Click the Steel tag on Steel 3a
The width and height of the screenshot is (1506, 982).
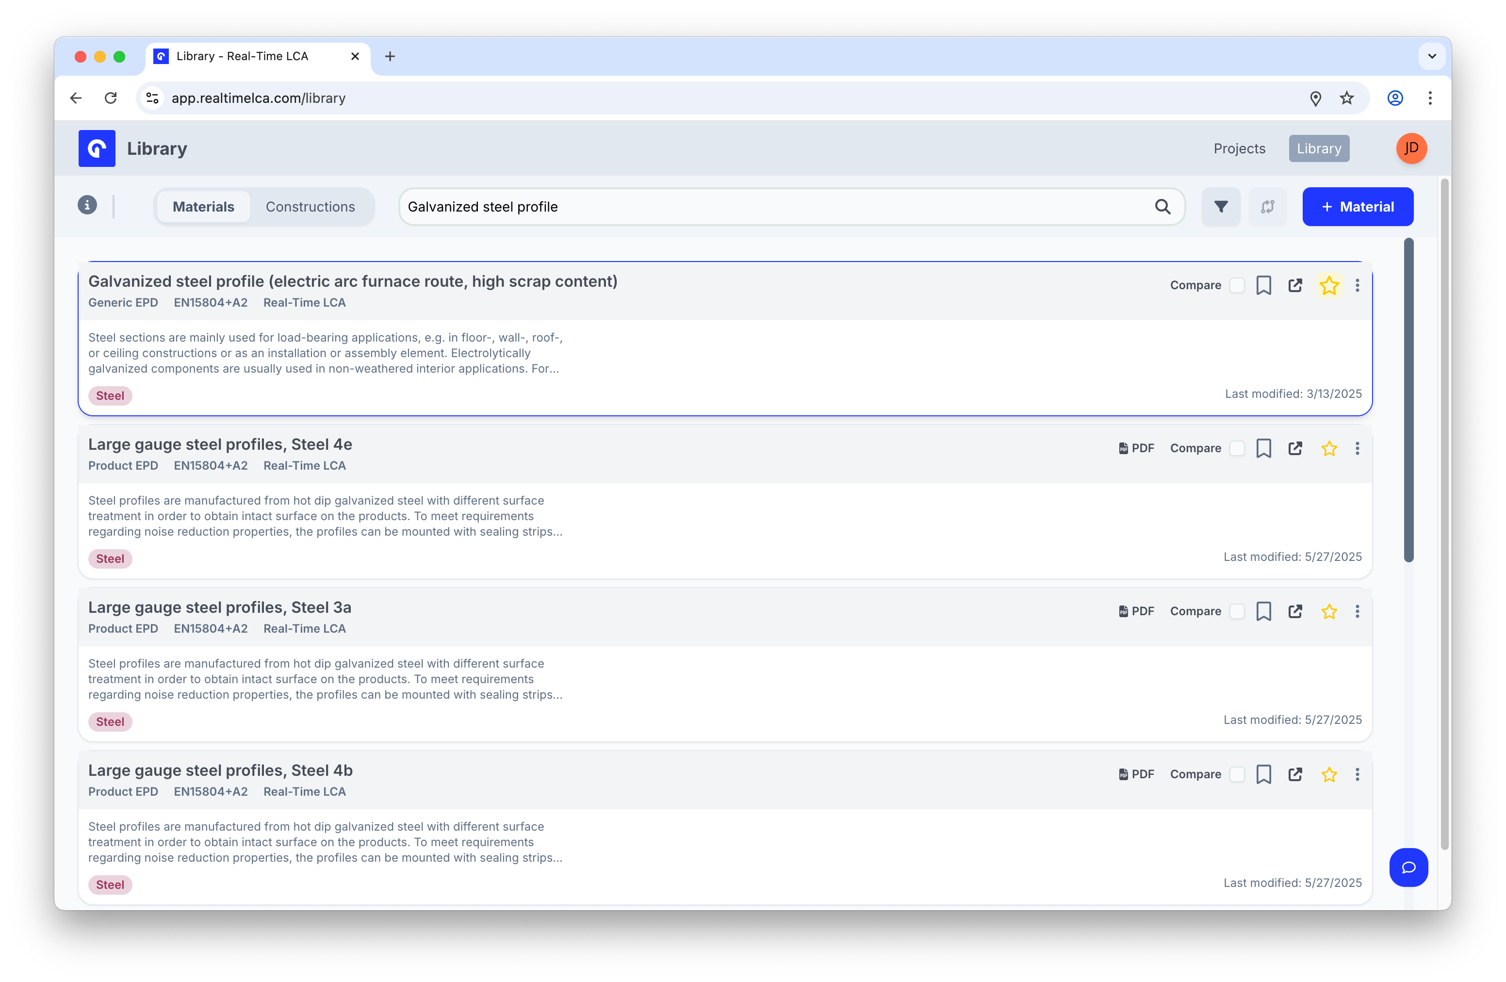[x=110, y=722]
